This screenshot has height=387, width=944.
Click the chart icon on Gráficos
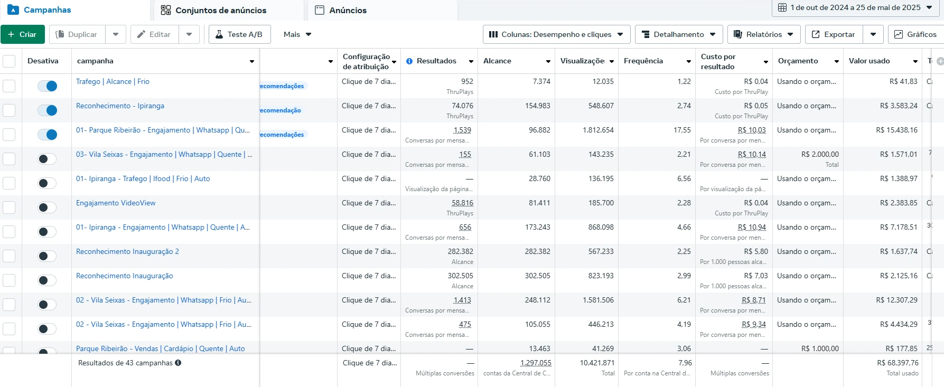(899, 34)
